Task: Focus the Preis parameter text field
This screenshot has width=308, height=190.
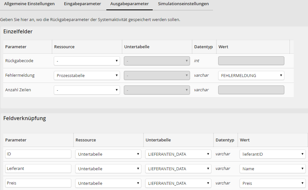Action: tap(38, 183)
